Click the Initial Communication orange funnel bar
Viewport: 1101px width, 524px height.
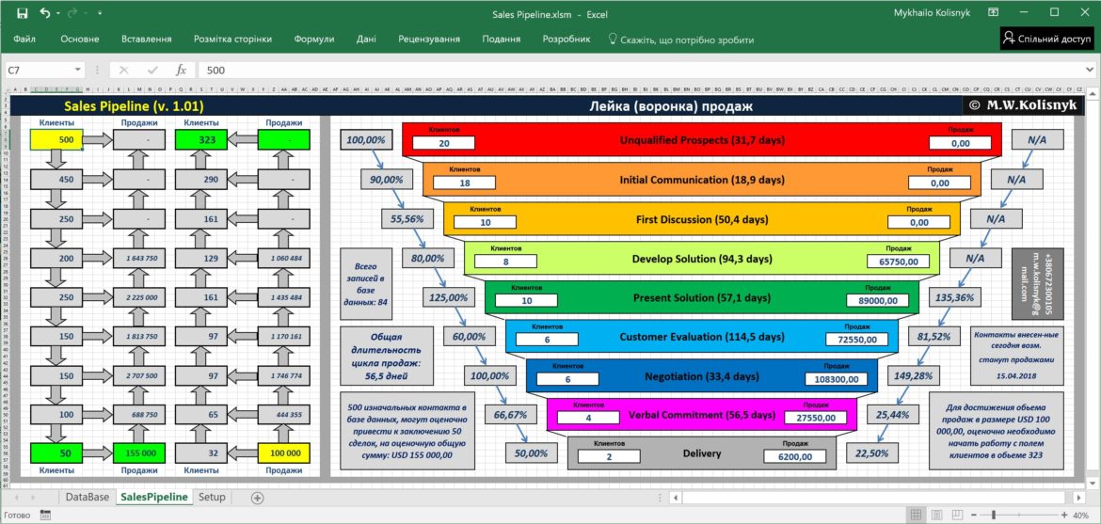702,180
